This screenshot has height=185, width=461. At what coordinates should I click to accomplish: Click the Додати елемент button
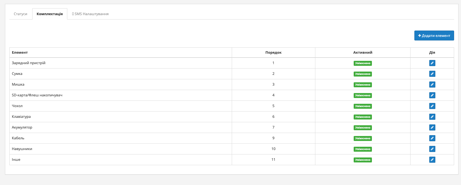point(434,36)
